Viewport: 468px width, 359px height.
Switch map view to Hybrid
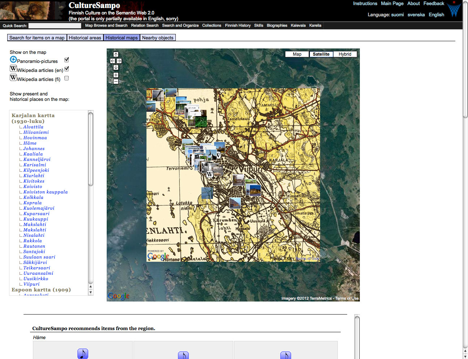point(345,54)
